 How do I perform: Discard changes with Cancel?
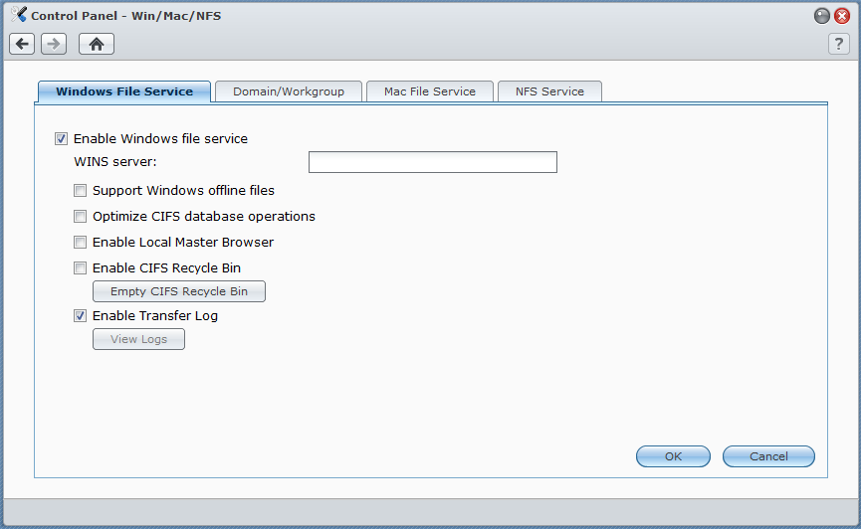coord(768,456)
